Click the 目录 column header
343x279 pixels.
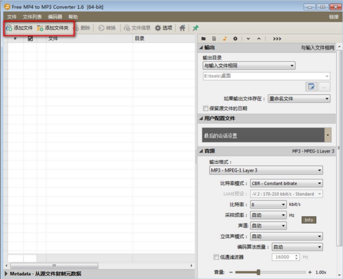point(164,39)
